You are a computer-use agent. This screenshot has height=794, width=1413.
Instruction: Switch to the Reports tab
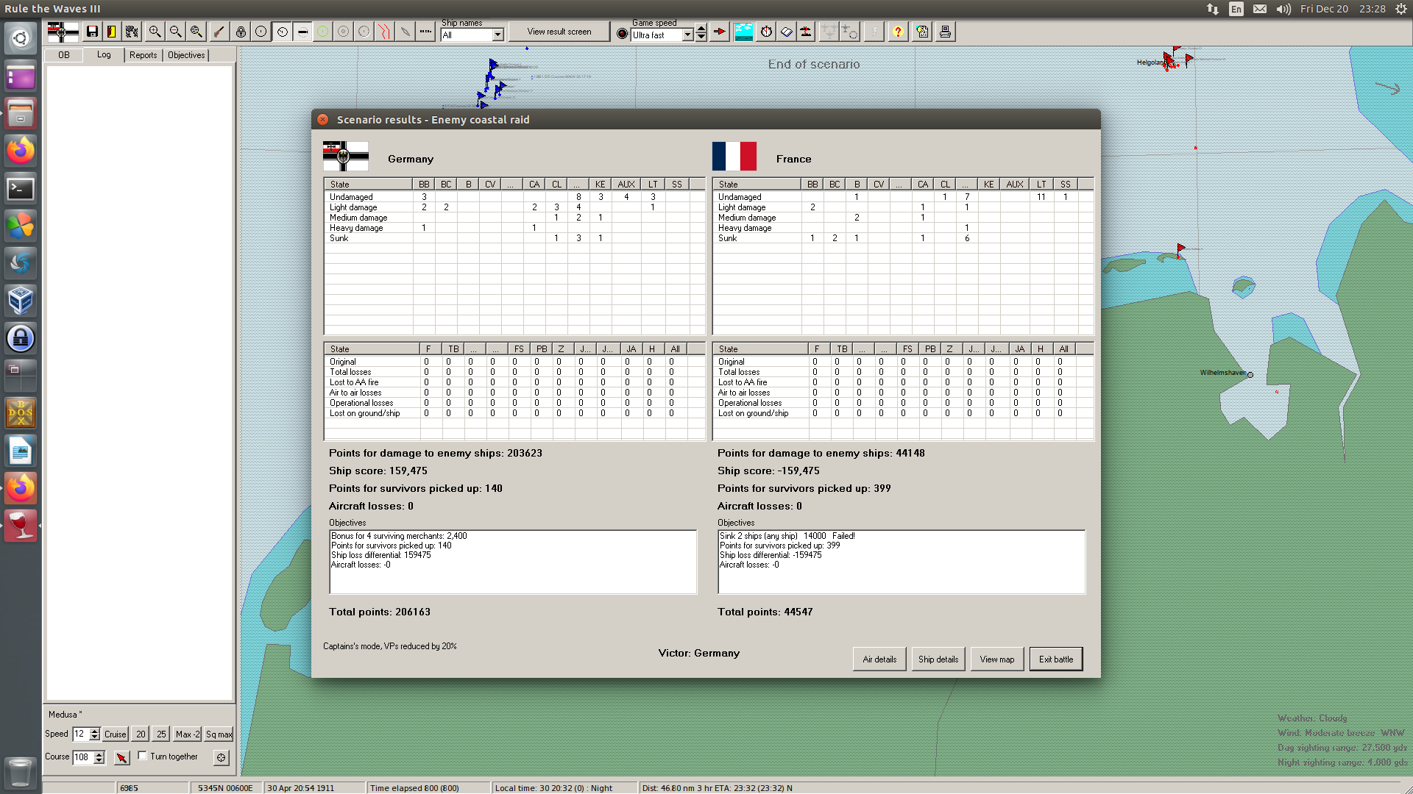(x=144, y=55)
